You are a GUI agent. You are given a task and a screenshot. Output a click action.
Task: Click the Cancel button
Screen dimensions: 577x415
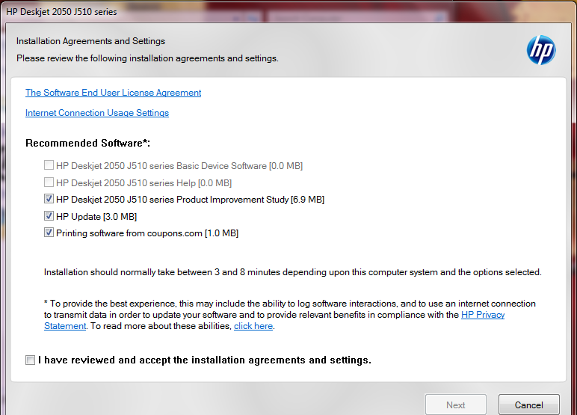click(x=529, y=405)
